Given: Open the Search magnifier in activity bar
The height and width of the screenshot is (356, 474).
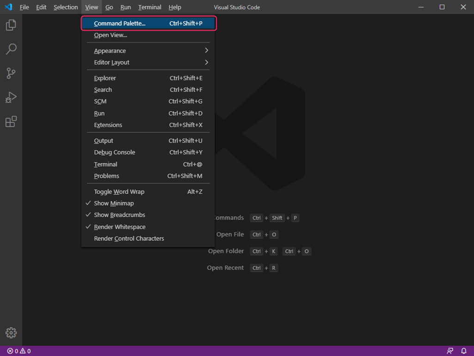Looking at the screenshot, I should (x=11, y=49).
